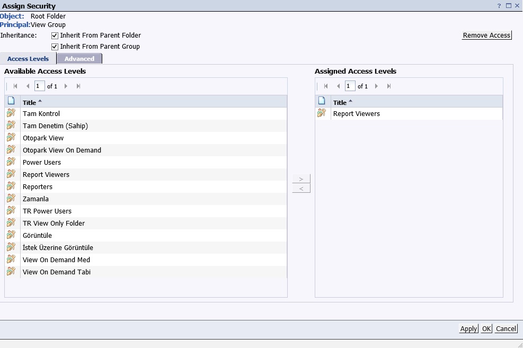The image size is (523, 348).
Task: Click the Available list page number field
Action: pyautogui.click(x=39, y=86)
